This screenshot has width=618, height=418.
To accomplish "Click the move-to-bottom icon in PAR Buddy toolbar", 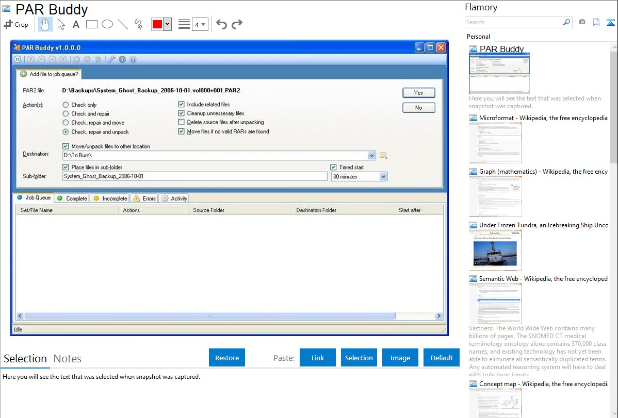I will 63,59.
